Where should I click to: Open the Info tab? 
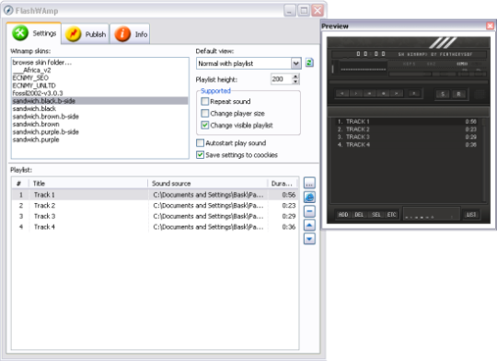click(x=130, y=34)
